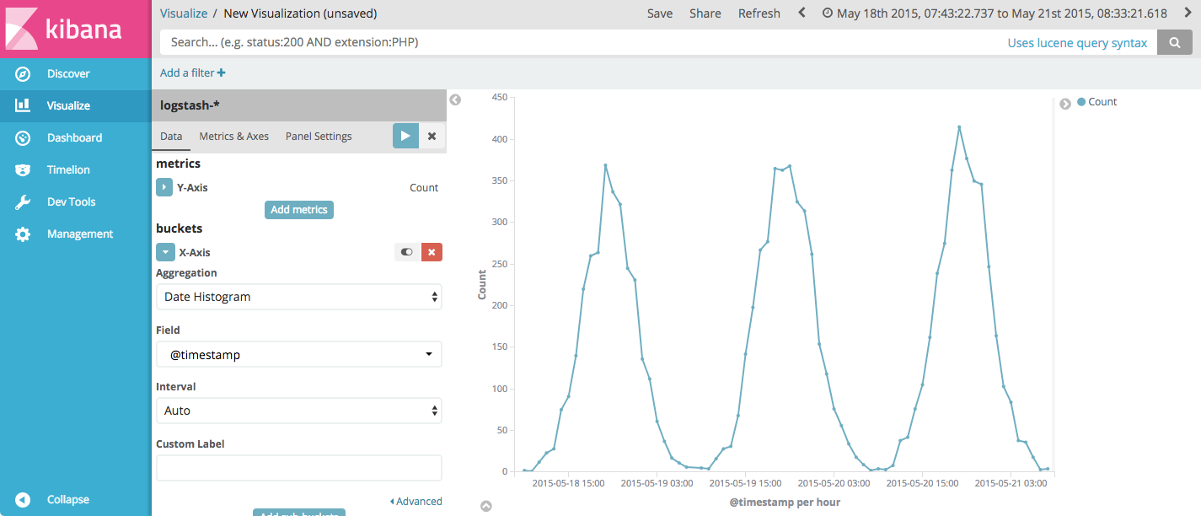The image size is (1201, 516).
Task: Click the search magnifier icon
Action: click(x=1175, y=42)
